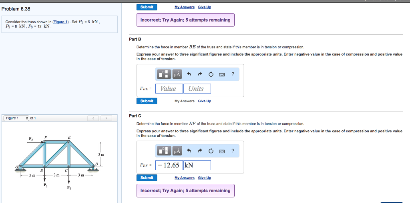Reset Part C answer with circular arrow
Screen dimensions: 410x203
coord(211,151)
